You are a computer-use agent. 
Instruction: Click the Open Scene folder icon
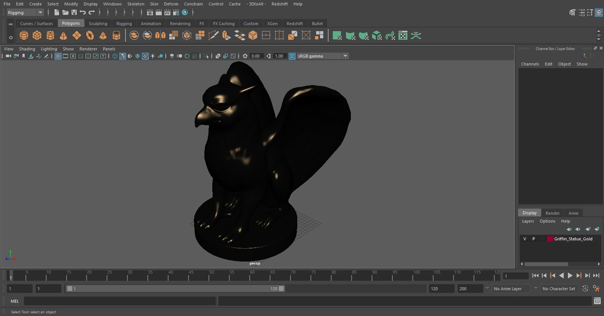[x=65, y=12]
